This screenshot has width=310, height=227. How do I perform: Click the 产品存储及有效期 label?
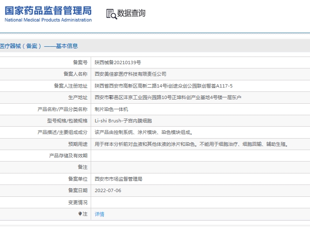(x=69, y=156)
